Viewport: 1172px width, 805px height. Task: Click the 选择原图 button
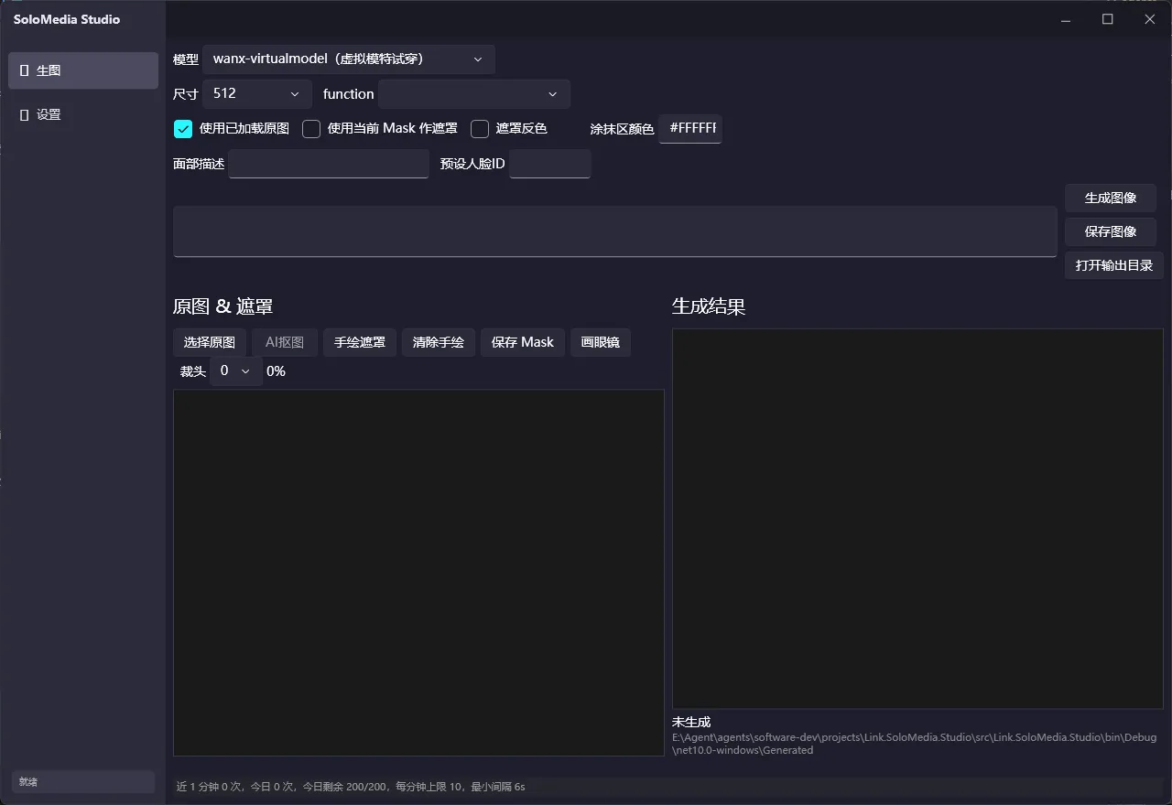(x=210, y=342)
